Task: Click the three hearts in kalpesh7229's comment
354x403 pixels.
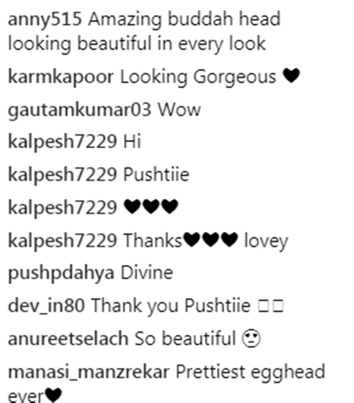Action: pyautogui.click(x=151, y=206)
